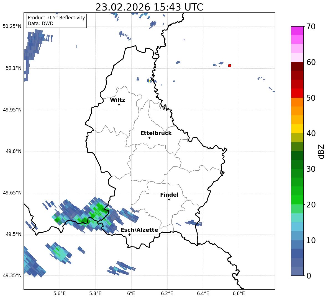This screenshot has width=328, height=299.
Task: Click the red dot marker on the map
Action: click(230, 66)
